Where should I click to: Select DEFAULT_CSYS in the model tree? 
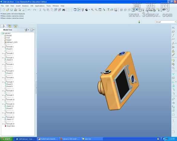coord(11,42)
